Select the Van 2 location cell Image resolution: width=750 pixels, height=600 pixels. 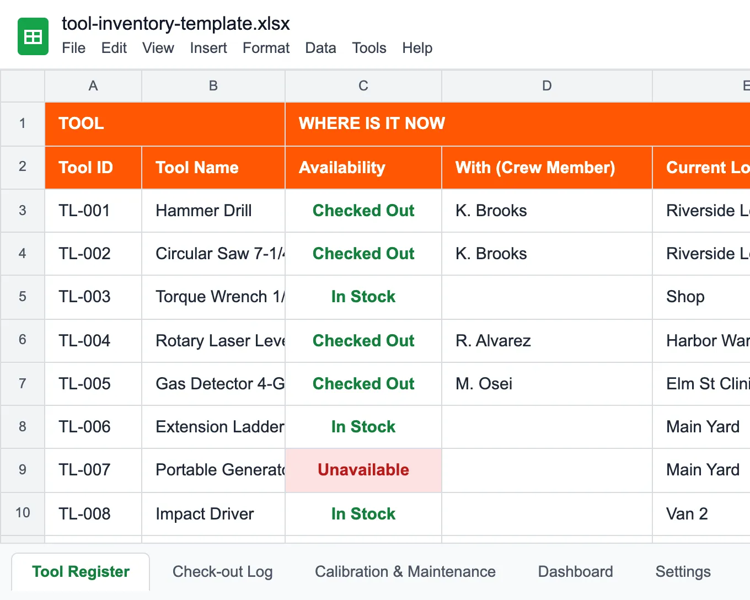point(701,514)
